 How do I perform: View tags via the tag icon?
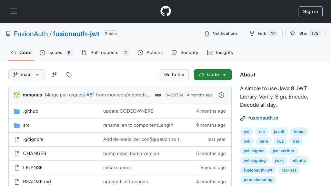click(69, 75)
